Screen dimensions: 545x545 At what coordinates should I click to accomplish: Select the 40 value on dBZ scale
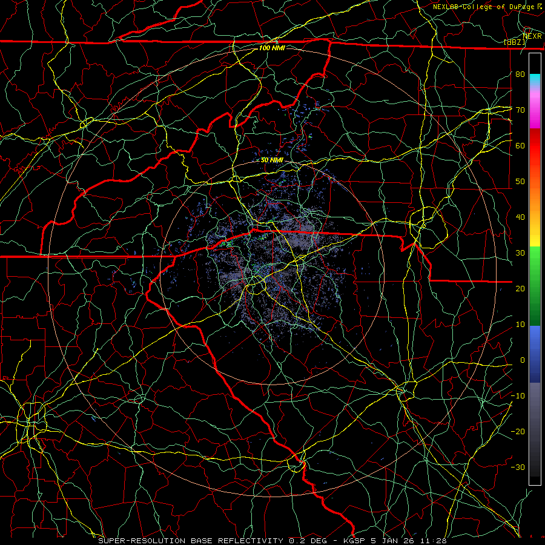[520, 217]
